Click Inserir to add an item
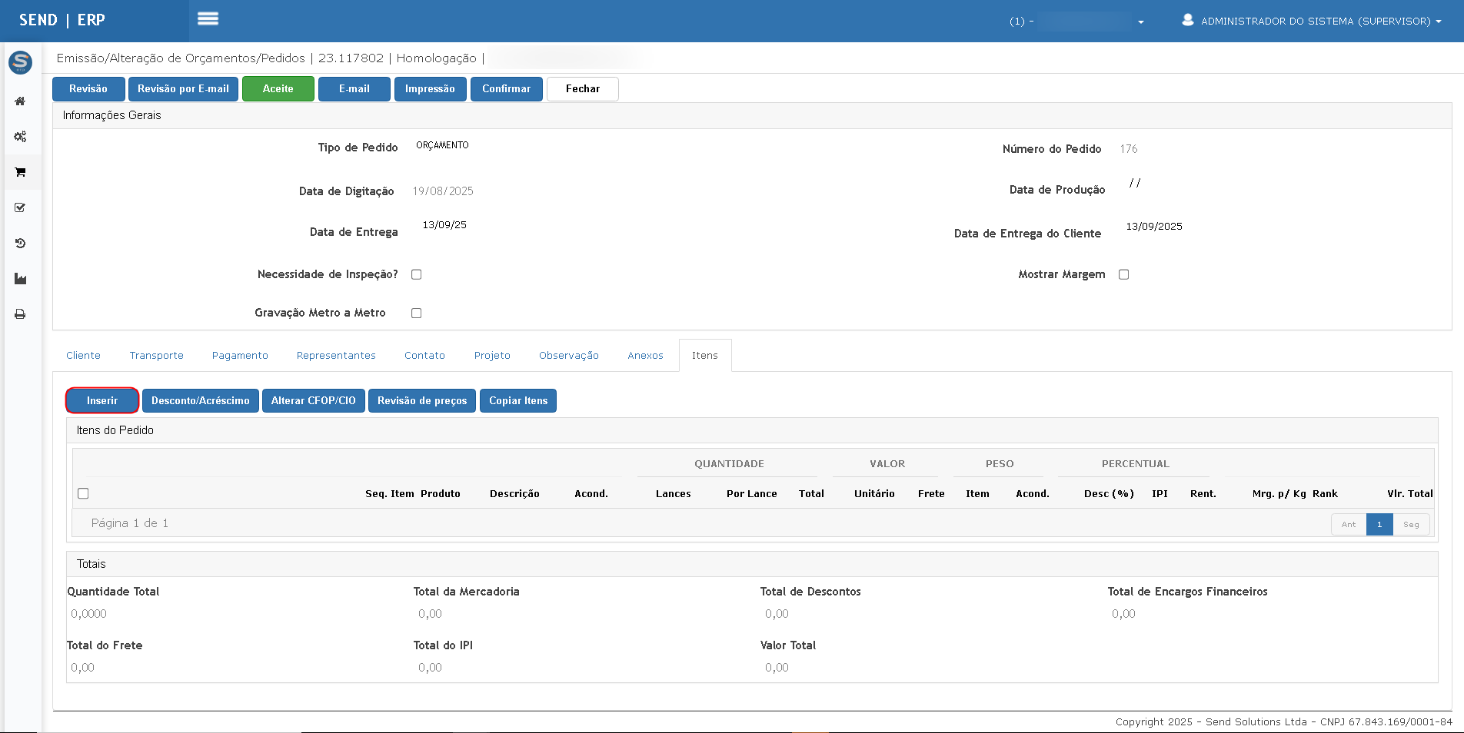1464x733 pixels. (102, 400)
